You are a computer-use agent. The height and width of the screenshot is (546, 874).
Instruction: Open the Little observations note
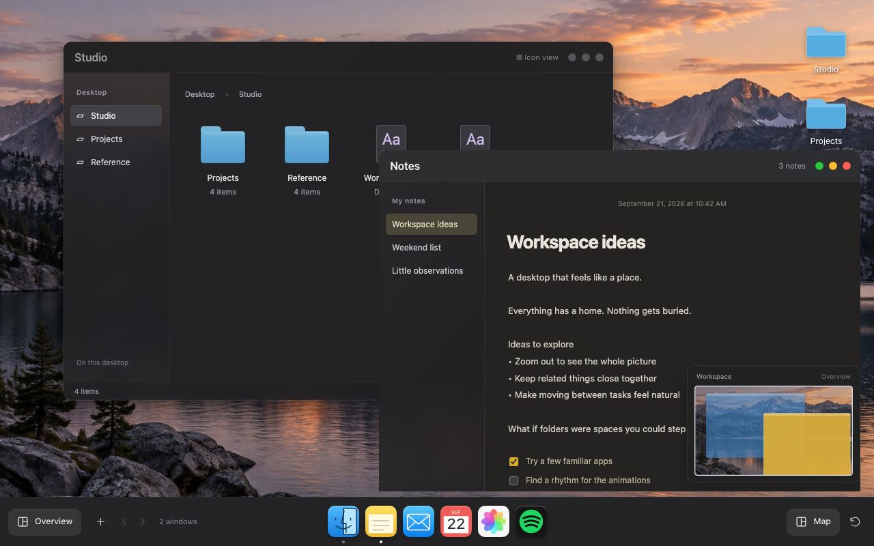click(x=432, y=270)
